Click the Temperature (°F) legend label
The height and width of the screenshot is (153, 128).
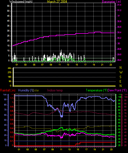tap(97, 90)
